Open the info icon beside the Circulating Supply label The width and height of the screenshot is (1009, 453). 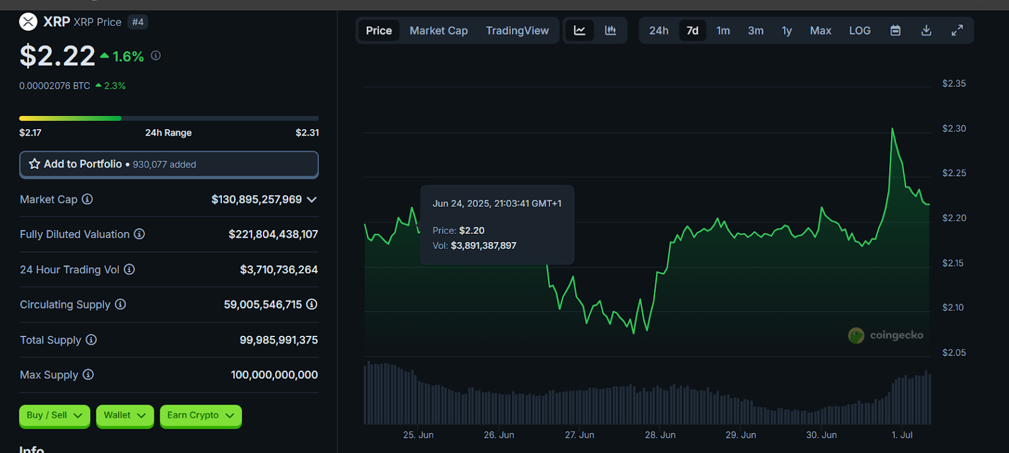coord(120,304)
